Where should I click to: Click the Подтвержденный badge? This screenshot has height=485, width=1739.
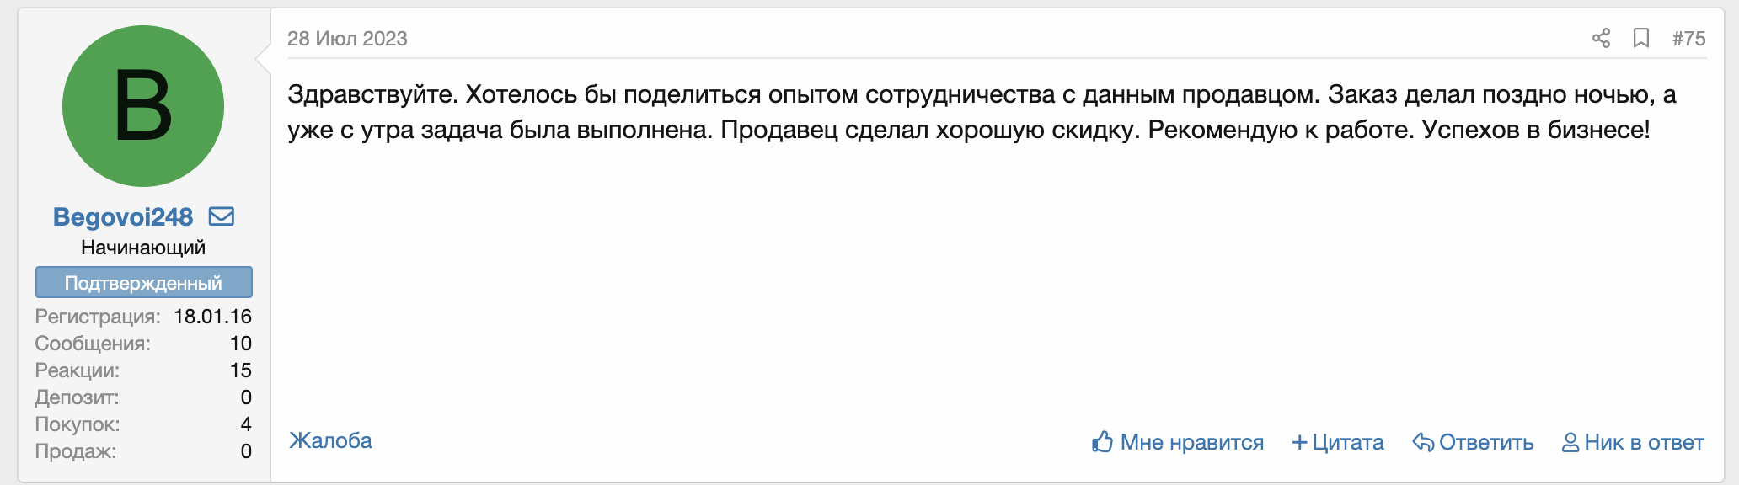tap(143, 282)
